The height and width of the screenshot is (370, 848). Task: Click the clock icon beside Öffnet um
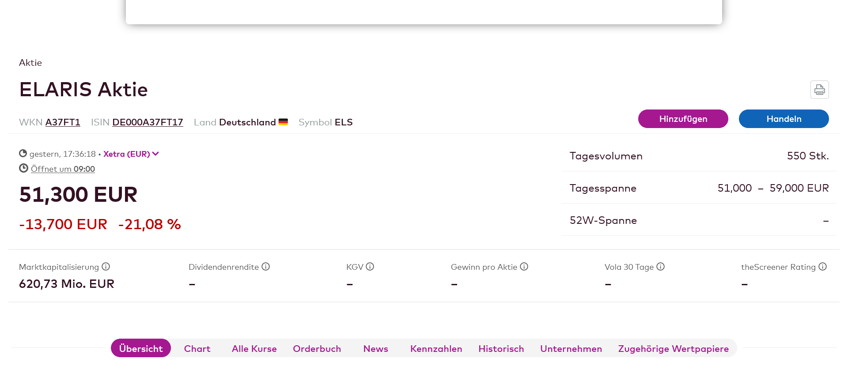[23, 168]
